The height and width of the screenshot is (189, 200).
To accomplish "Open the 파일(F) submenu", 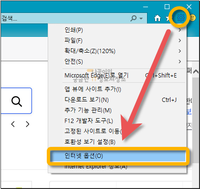I will click(117, 41).
